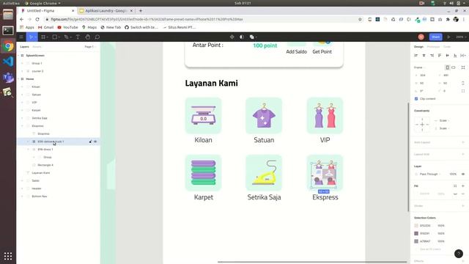The height and width of the screenshot is (264, 469).
Task: Expand the Karpet layer group
Action: [22, 111]
